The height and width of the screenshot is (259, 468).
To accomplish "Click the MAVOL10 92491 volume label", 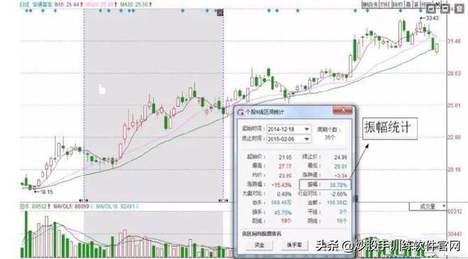I will click(116, 207).
